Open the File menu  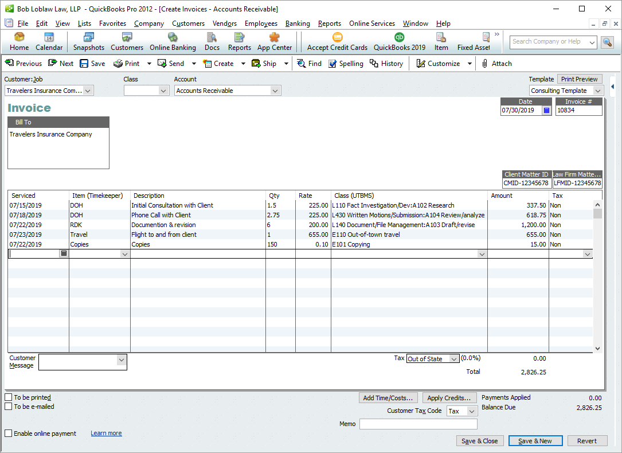[23, 24]
